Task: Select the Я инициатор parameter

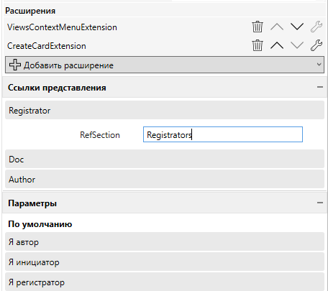Action: (x=165, y=262)
